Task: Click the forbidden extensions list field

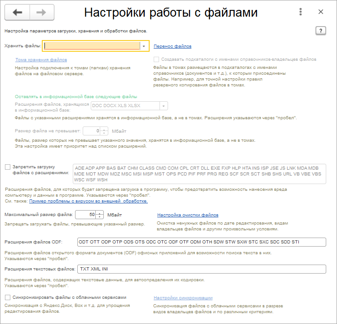Action: click(199, 174)
